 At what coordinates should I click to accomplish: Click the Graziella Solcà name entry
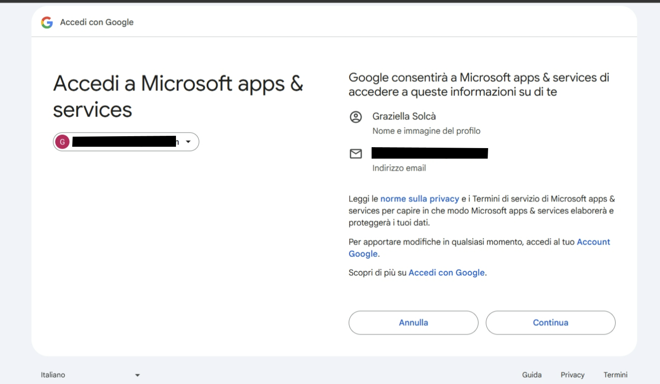point(404,117)
